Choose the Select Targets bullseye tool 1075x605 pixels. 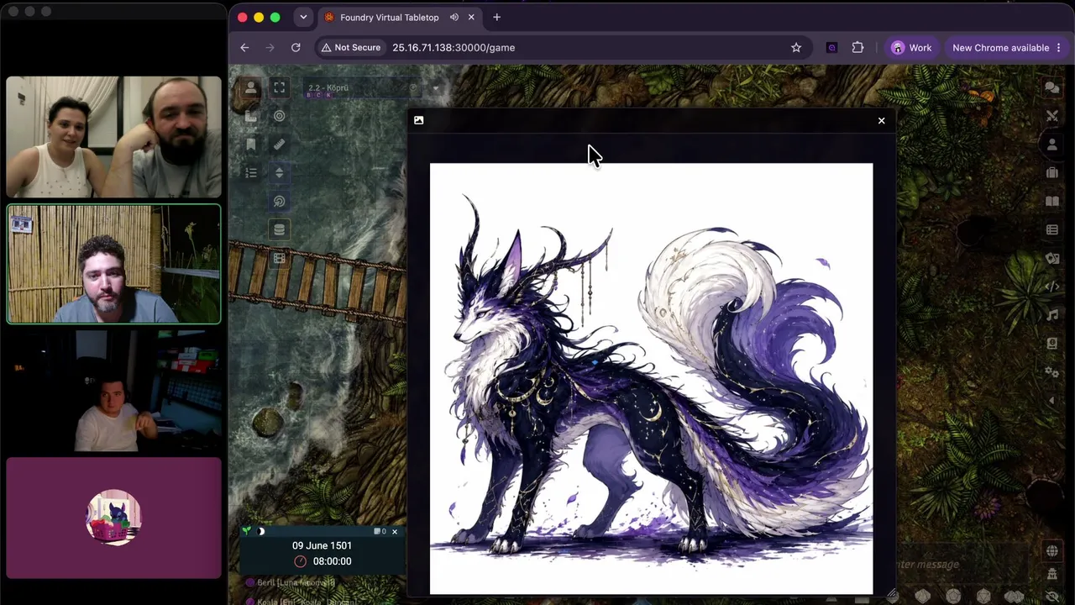280,116
